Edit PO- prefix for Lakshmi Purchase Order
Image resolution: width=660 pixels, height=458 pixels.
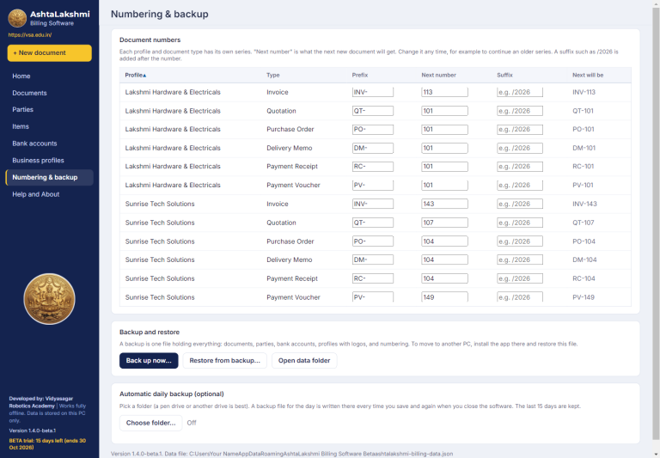pyautogui.click(x=372, y=129)
